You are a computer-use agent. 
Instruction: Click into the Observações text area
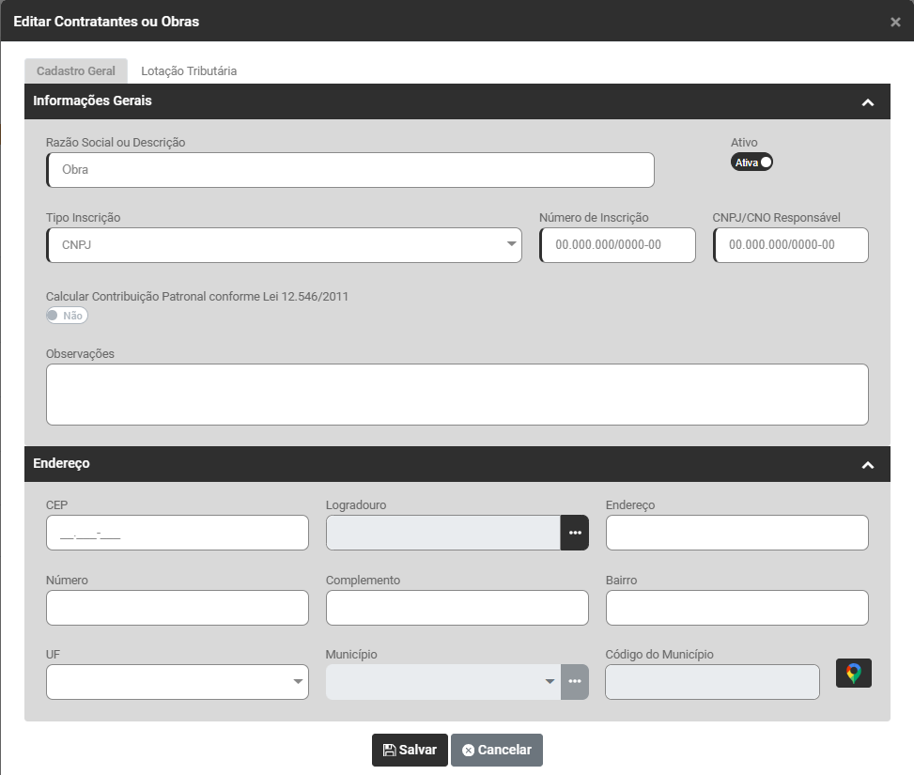point(457,395)
